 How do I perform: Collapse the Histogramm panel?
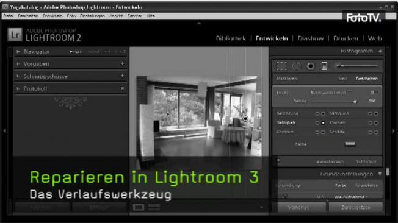[x=380, y=51]
